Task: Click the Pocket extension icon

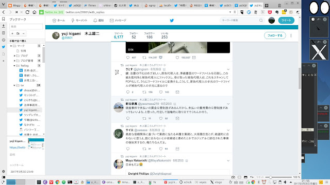Action: tap(270, 12)
